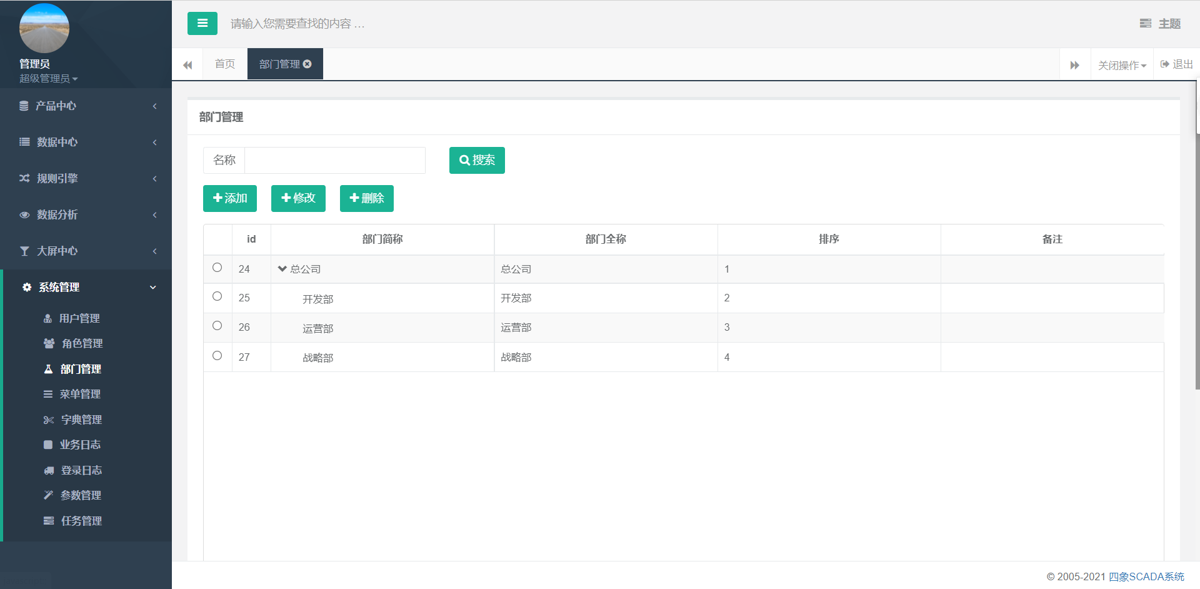Select the radio button for 开发部 row
This screenshot has height=589, width=1200.
tap(217, 296)
